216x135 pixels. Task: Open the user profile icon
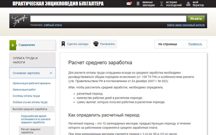coord(188,4)
